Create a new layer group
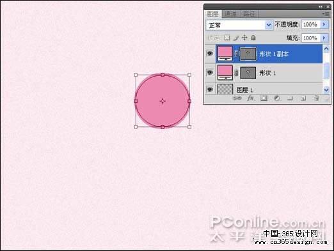This screenshot has height=251, width=334. click(x=290, y=98)
